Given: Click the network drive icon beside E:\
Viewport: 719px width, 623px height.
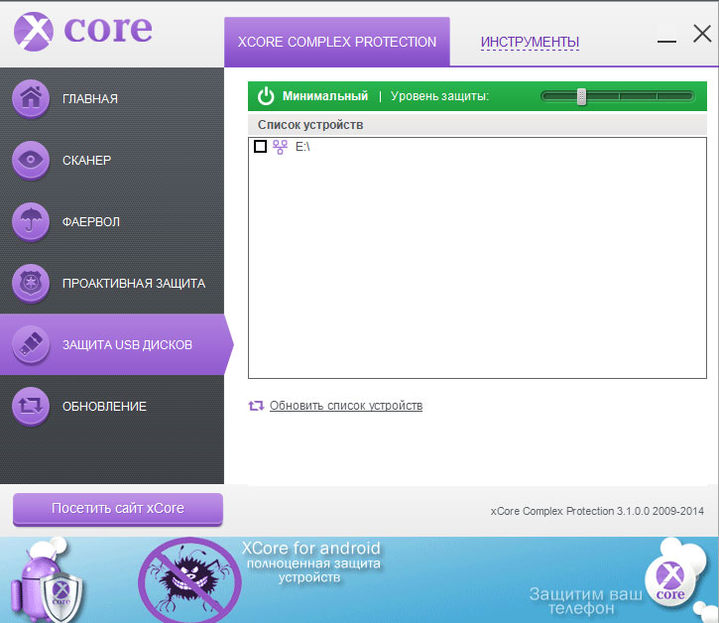Looking at the screenshot, I should click(281, 147).
